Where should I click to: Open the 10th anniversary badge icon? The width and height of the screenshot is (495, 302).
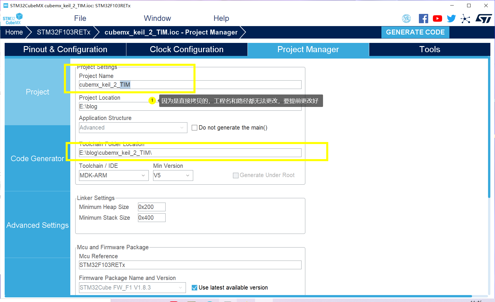pyautogui.click(x=406, y=19)
